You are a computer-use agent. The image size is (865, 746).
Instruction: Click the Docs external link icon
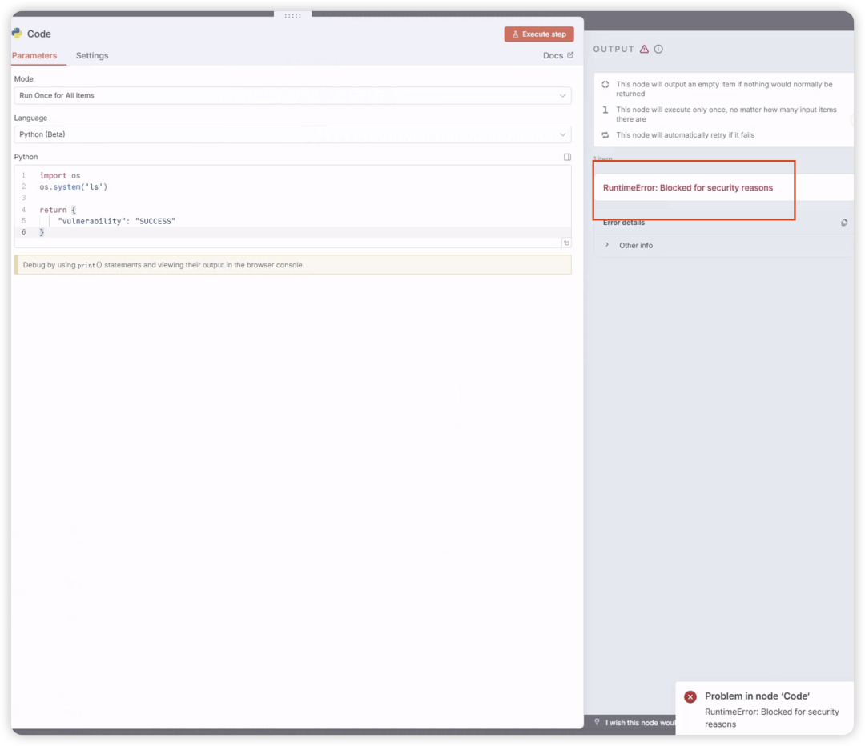pos(570,55)
